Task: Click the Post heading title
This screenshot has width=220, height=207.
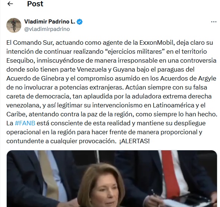Action: [x=35, y=4]
